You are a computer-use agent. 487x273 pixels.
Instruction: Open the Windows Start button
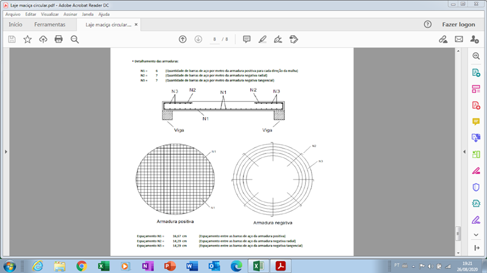pos(9,266)
